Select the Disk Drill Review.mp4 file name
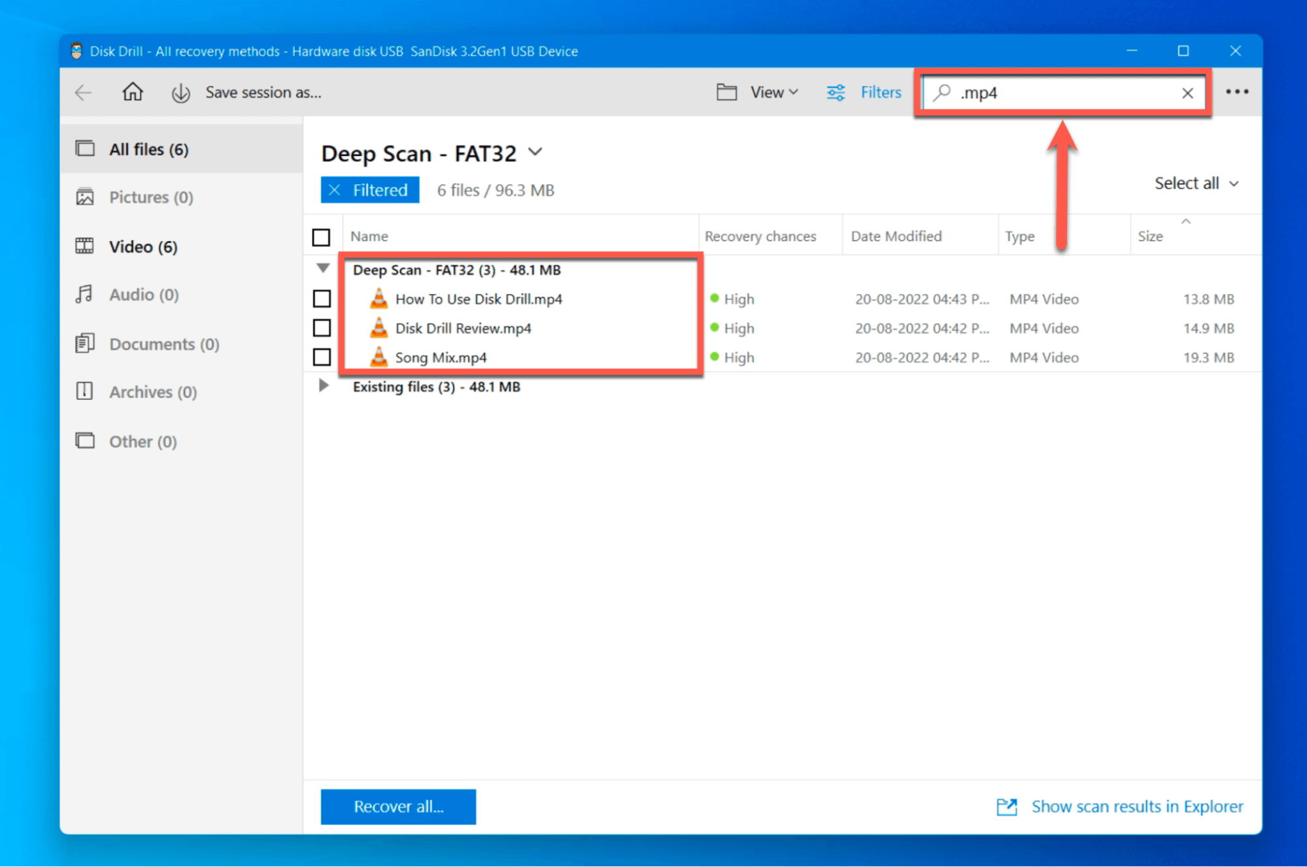 pyautogui.click(x=463, y=328)
